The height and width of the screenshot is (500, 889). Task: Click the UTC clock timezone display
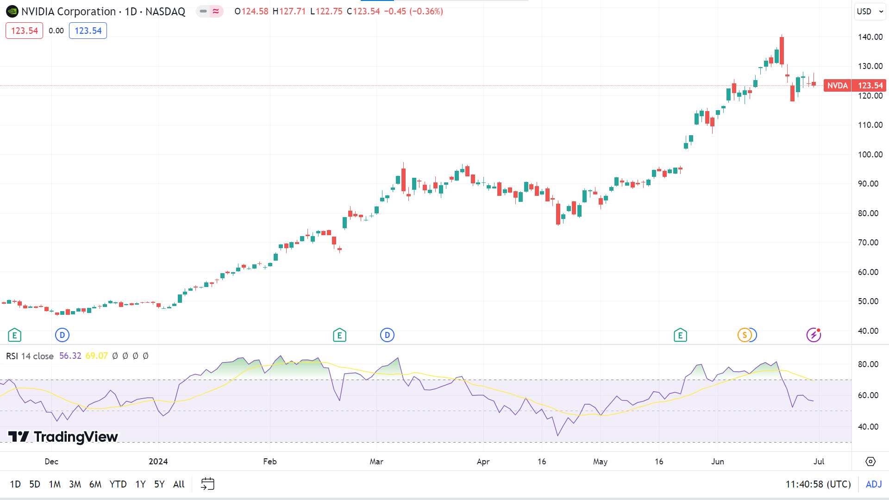pos(818,484)
